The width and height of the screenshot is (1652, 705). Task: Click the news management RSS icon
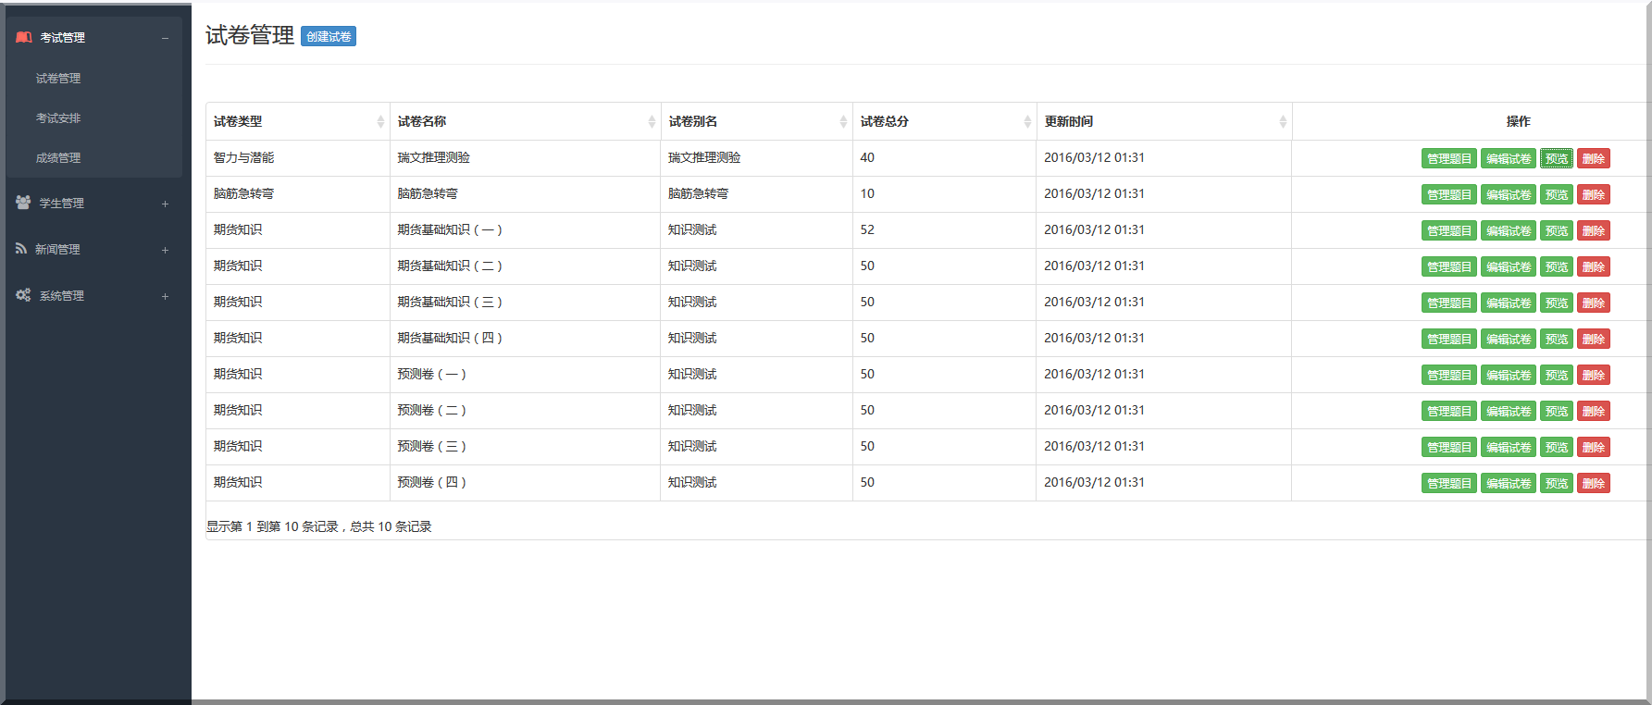[21, 249]
